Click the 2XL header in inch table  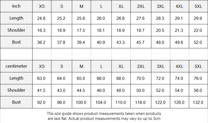[x=141, y=6]
